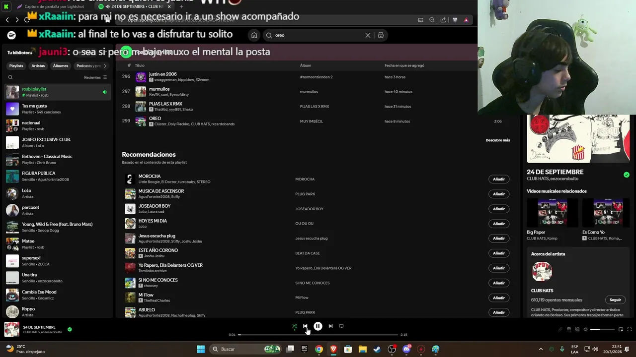The width and height of the screenshot is (636, 357).
Task: Skip to the next track
Action: [330, 326]
